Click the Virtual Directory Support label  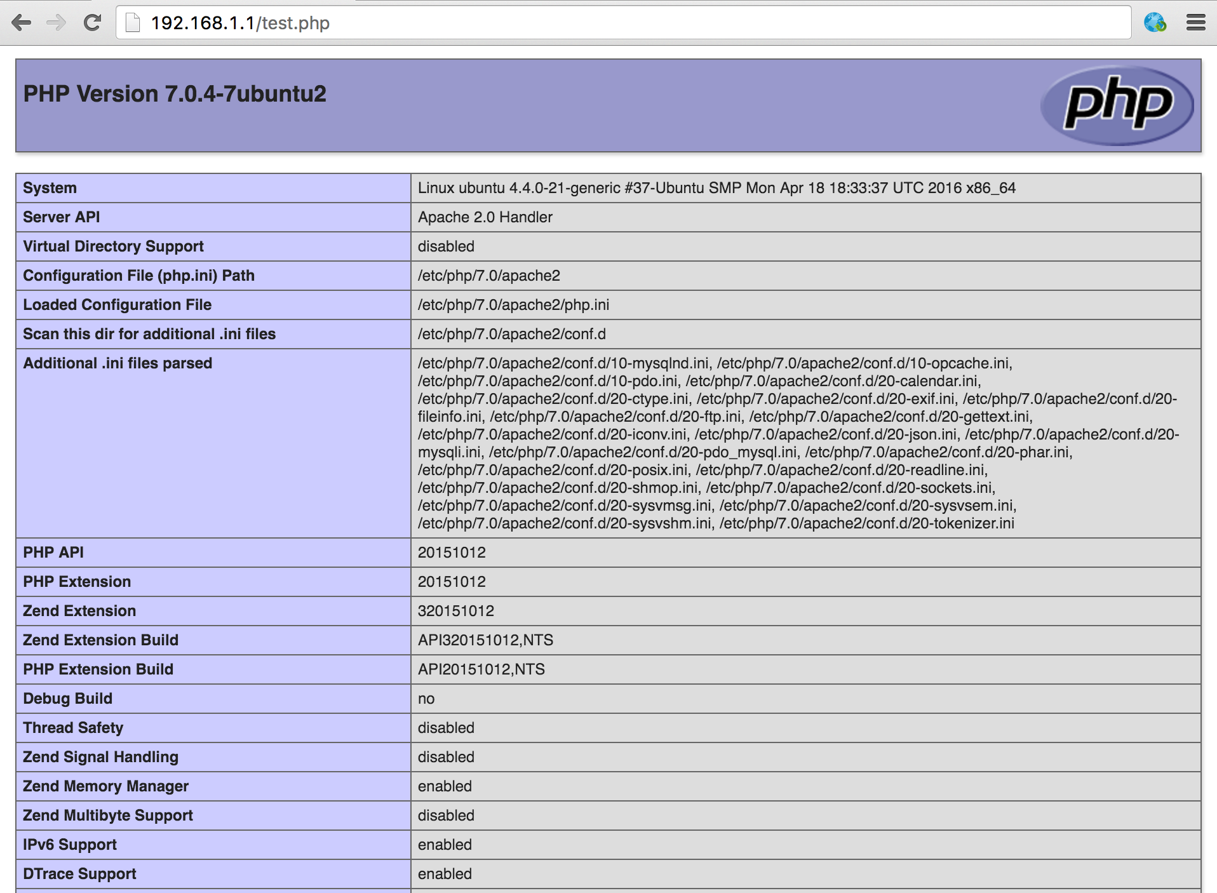113,246
